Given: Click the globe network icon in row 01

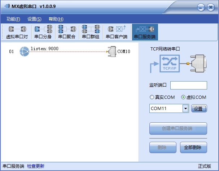Looking at the screenshot, I should tap(25, 52).
